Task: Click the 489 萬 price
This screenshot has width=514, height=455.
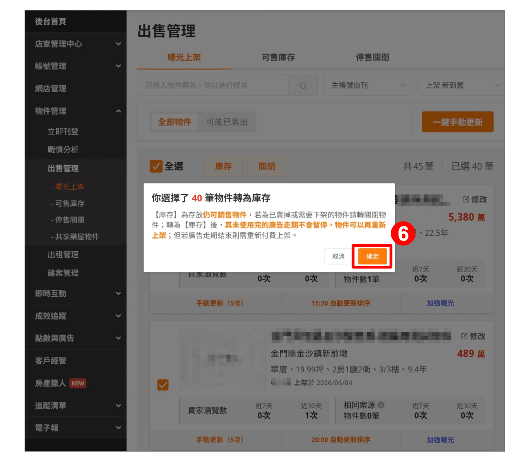Action: 471,354
